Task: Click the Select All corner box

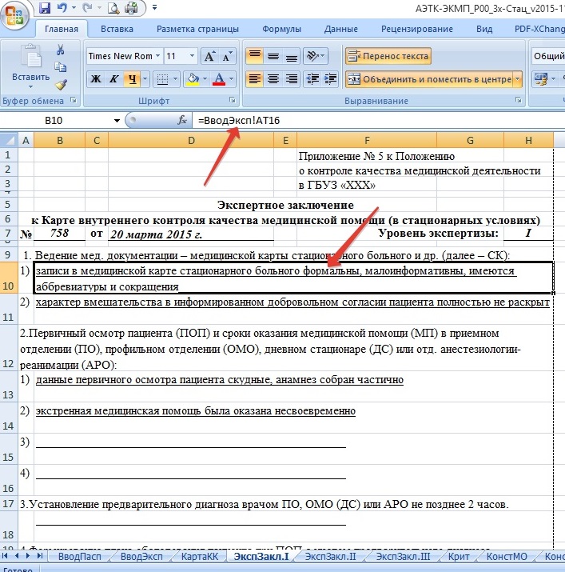Action: tap(9, 140)
